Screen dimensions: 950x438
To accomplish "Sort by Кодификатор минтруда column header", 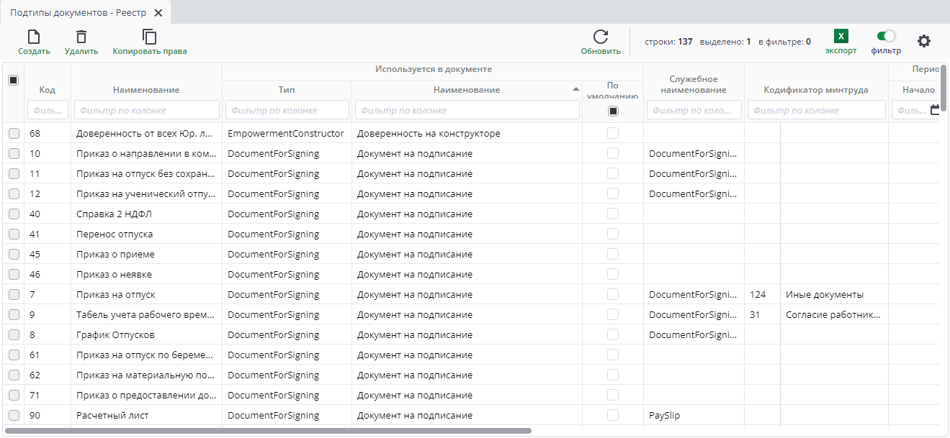I will 816,90.
